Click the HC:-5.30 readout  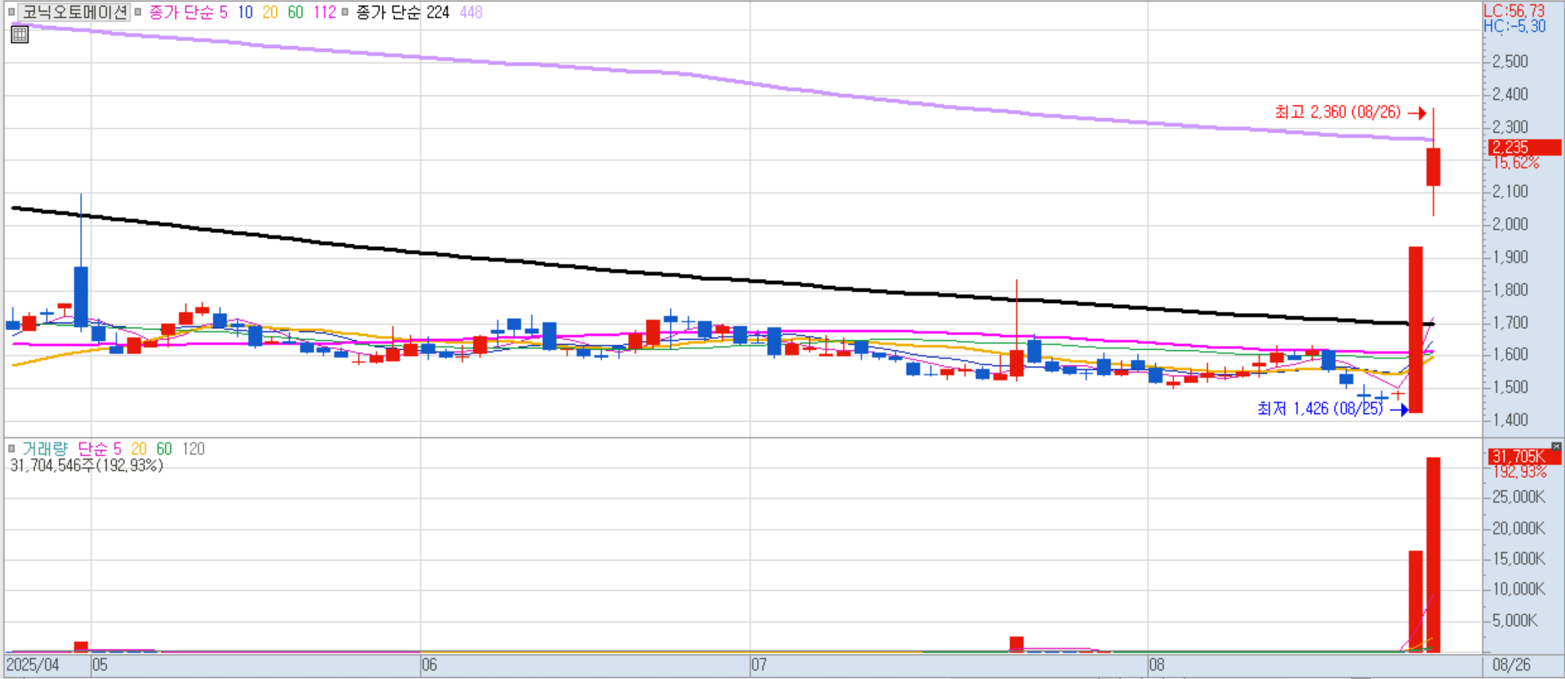(x=1514, y=26)
